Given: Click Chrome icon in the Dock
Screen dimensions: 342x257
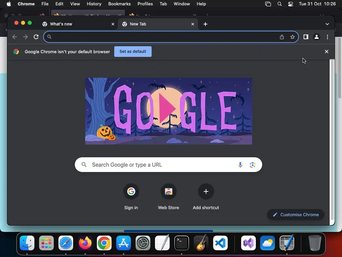Looking at the screenshot, I should [x=104, y=243].
